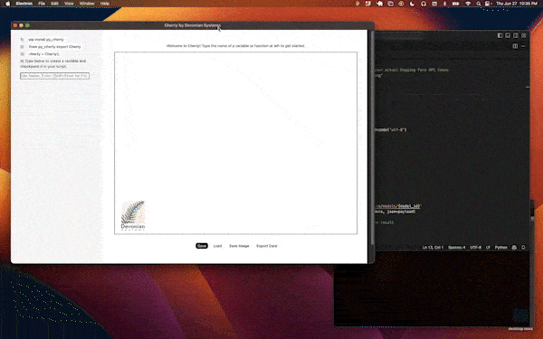Screen dimensions: 543x339
Task: Toggle panel layout icon in code editor window
Action: (508, 35)
